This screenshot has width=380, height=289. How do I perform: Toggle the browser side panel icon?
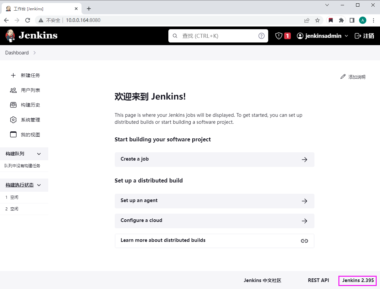(352, 20)
